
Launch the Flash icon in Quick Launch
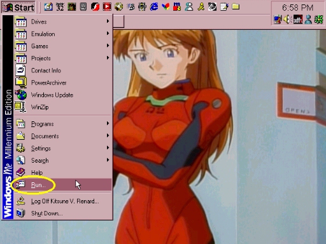(x=95, y=7)
